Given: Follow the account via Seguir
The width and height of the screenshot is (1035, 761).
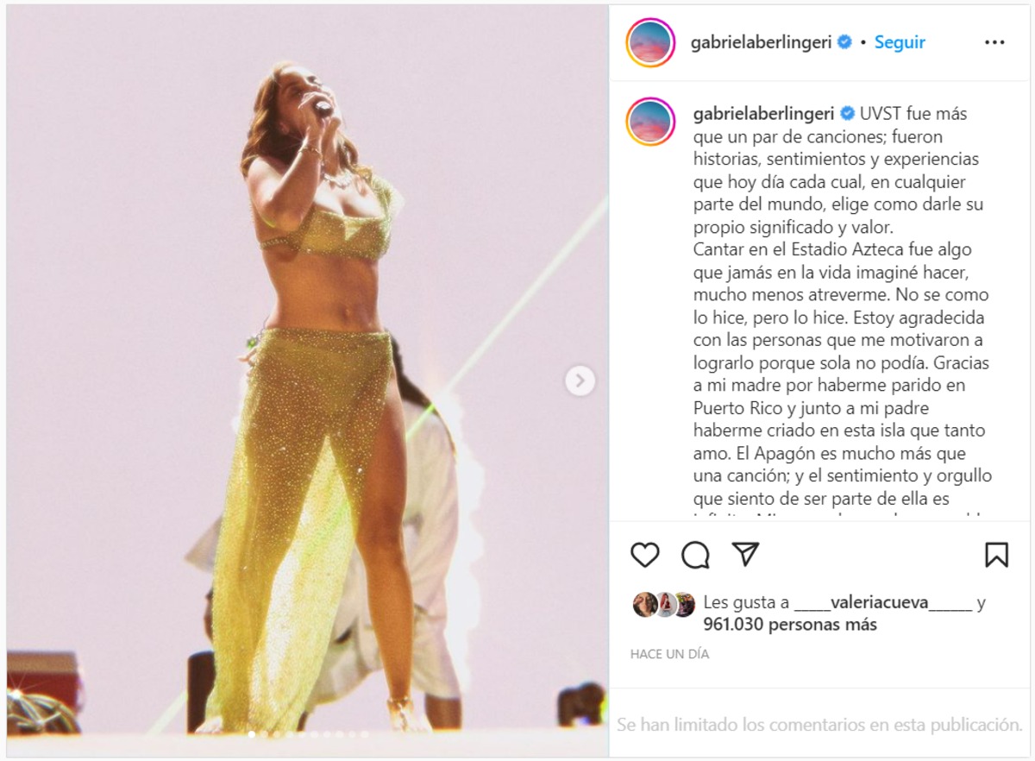Looking at the screenshot, I should click(900, 42).
